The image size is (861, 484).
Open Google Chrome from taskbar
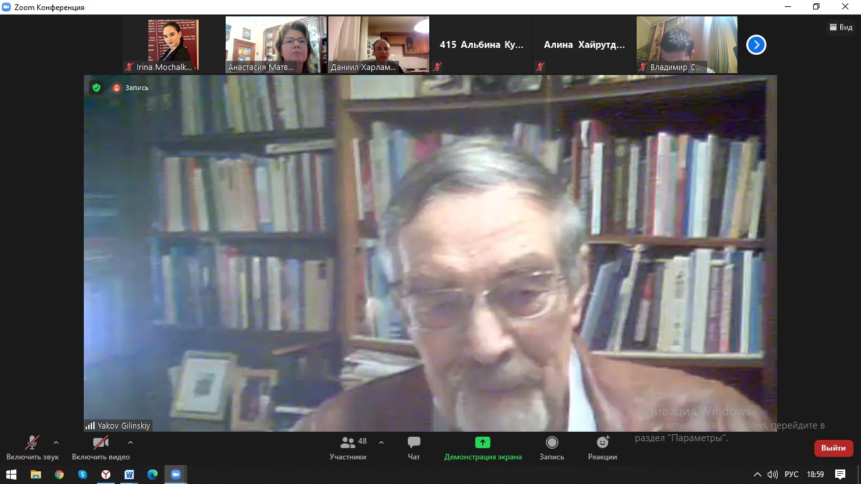[59, 475]
